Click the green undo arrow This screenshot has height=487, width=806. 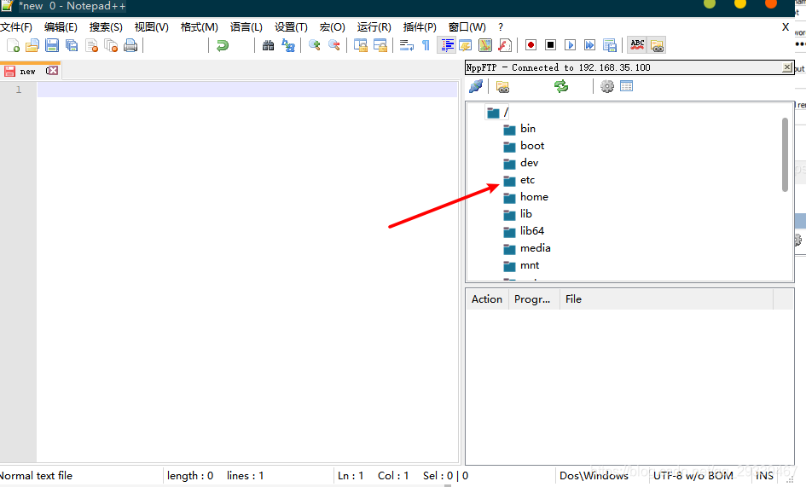tap(223, 45)
